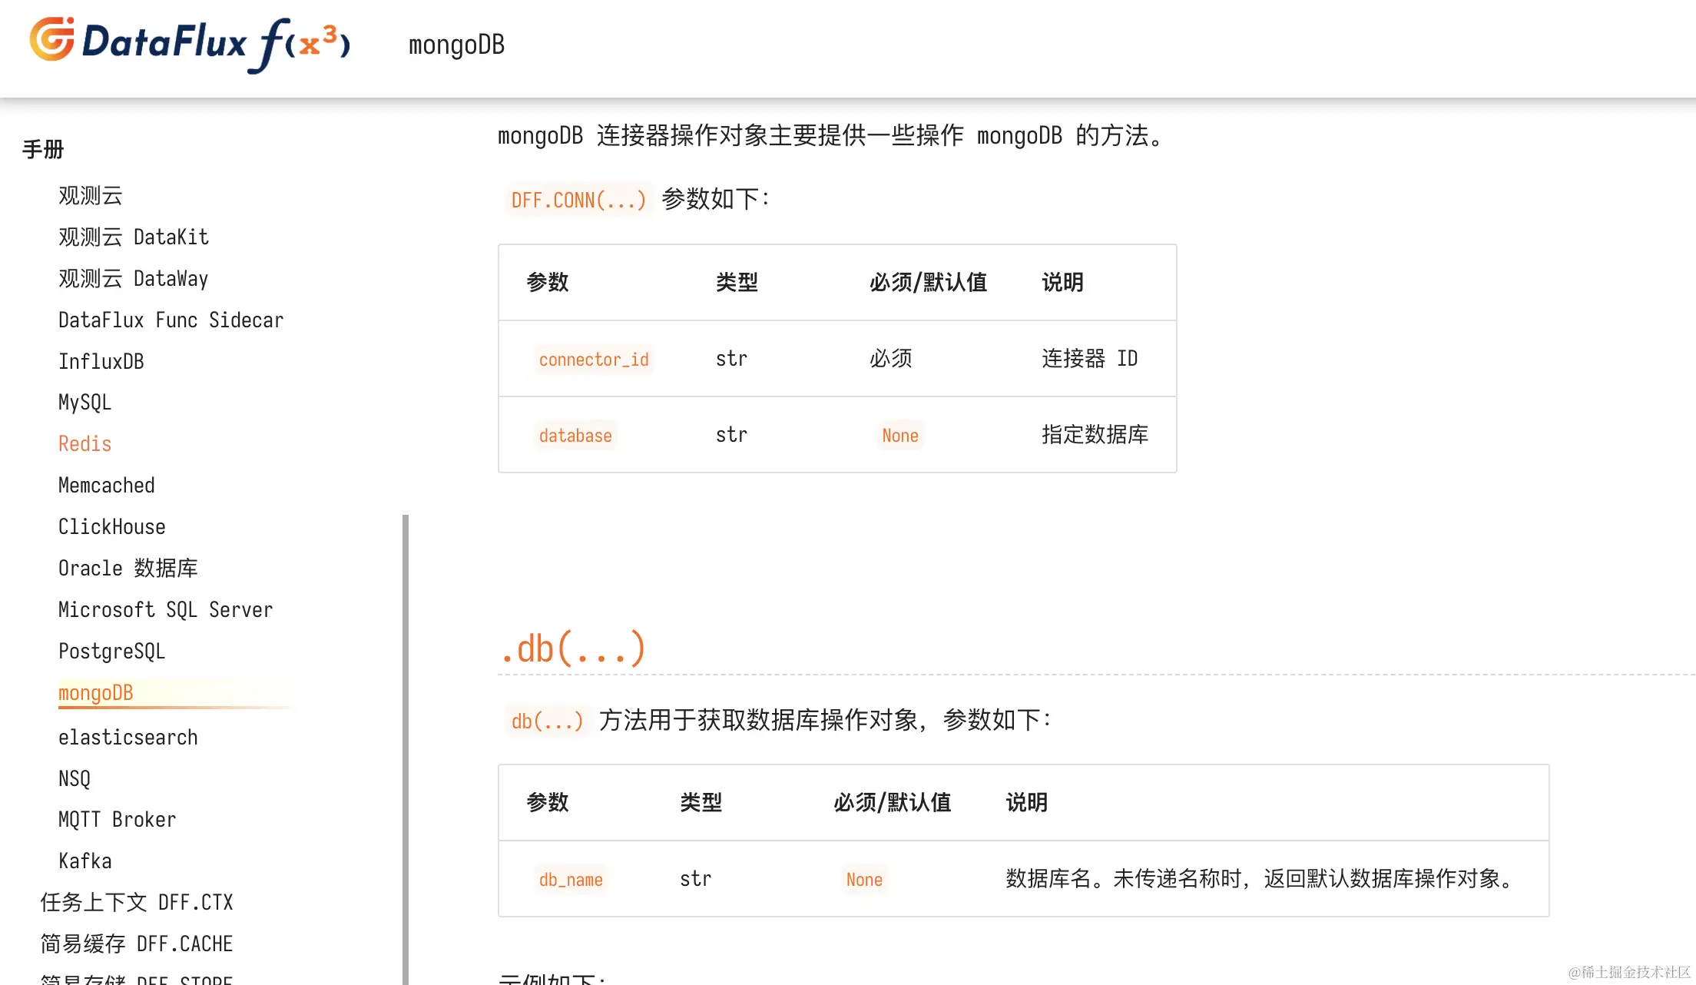Open 任务上下文 DFF.CTX section
Screen dimensions: 1696x985
click(x=136, y=902)
